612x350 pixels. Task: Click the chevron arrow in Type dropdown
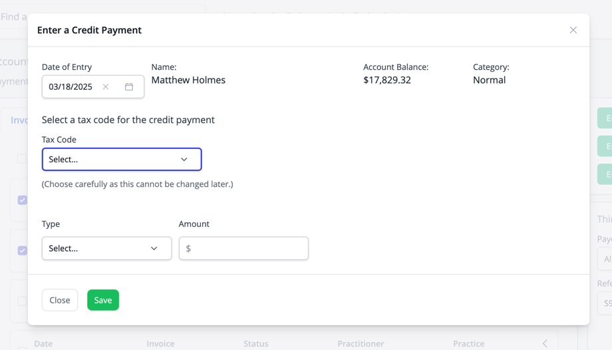[x=154, y=248]
